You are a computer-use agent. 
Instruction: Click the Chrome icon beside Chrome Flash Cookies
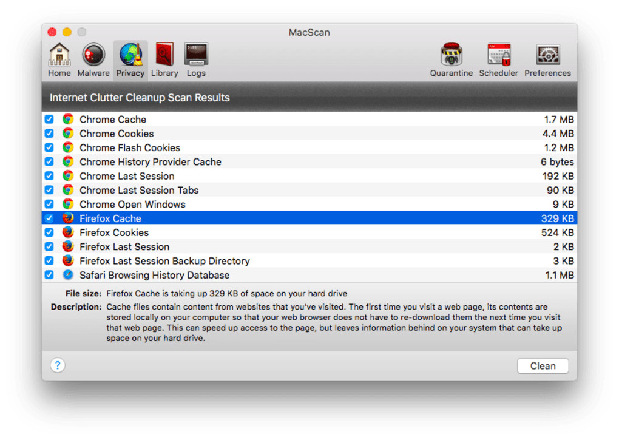pyautogui.click(x=68, y=147)
